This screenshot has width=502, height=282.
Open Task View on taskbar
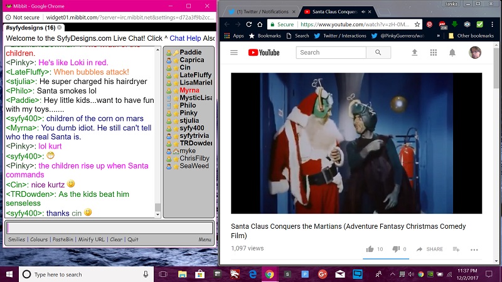click(x=163, y=274)
